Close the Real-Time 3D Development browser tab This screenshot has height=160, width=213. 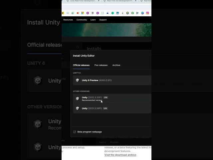pyautogui.click(x=135, y=1)
